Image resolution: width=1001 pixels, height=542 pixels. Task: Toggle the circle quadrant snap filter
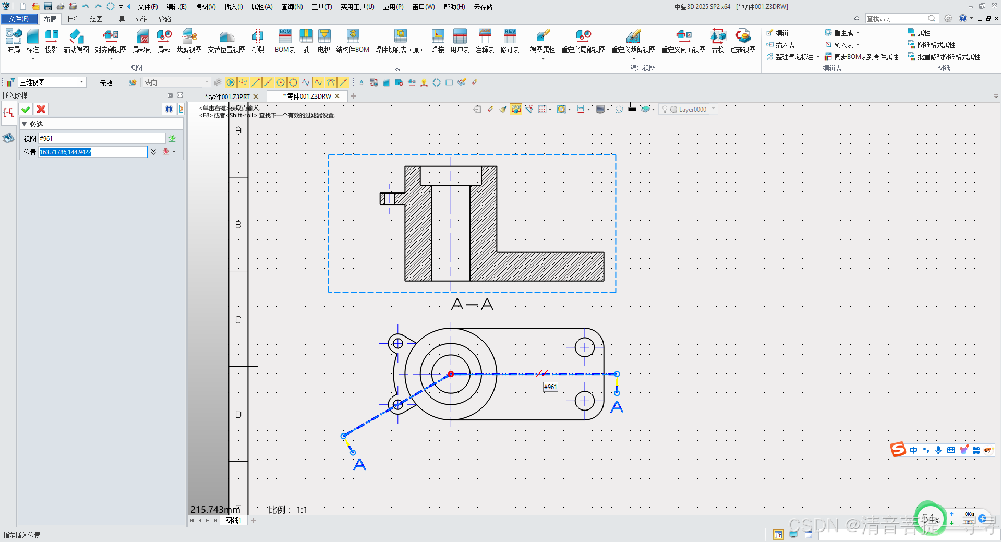click(293, 82)
